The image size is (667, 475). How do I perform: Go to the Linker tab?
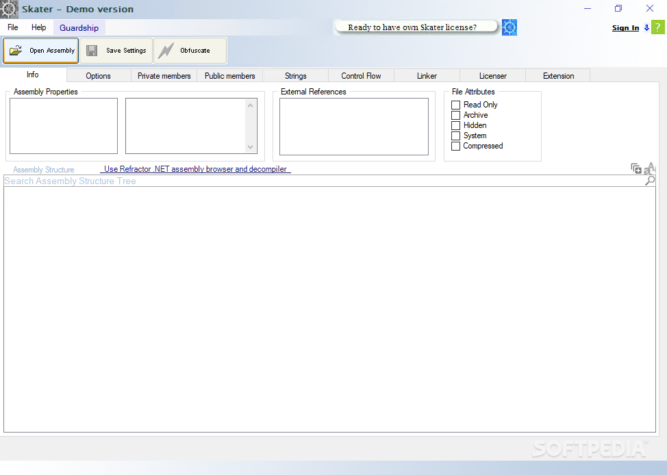pyautogui.click(x=427, y=76)
